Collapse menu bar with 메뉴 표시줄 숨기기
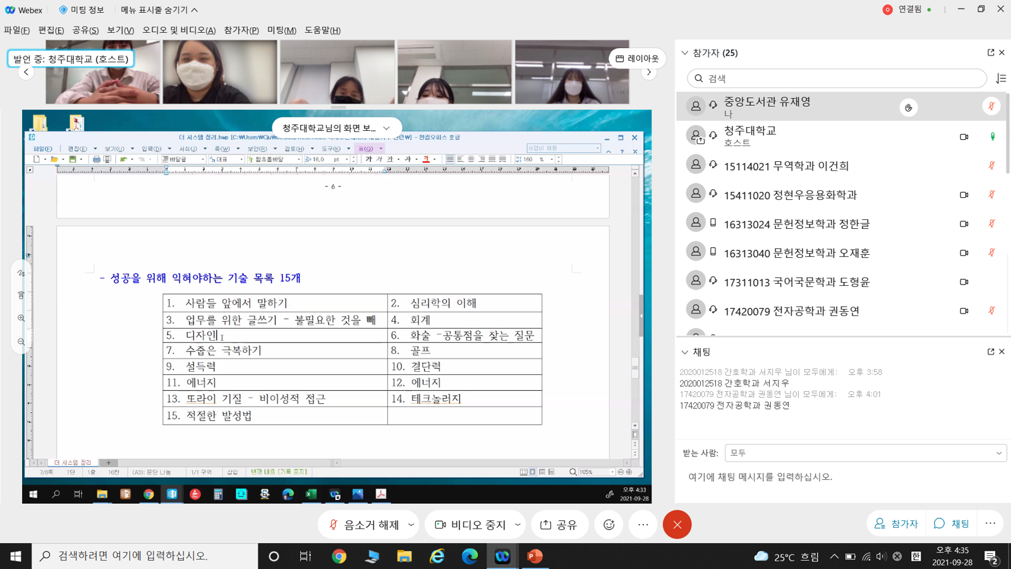 (x=159, y=10)
